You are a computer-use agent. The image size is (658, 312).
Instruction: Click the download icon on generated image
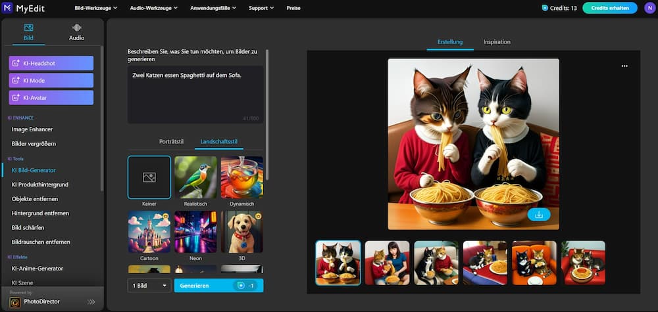[539, 215]
